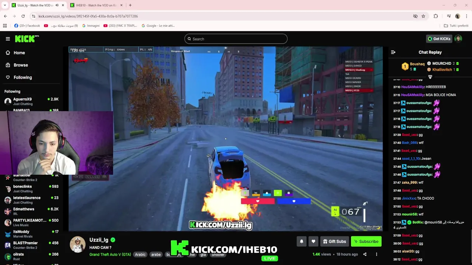Mute the Uzzii_lg tab audio icon

(57, 5)
